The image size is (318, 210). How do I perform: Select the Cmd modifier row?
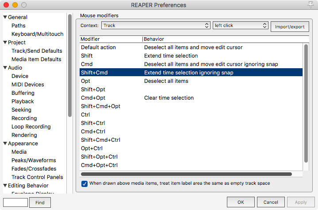point(191,64)
